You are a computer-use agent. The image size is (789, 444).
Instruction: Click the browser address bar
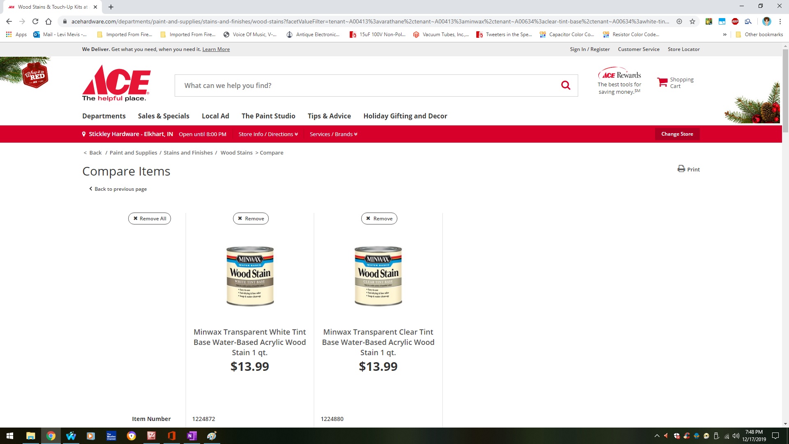370,21
